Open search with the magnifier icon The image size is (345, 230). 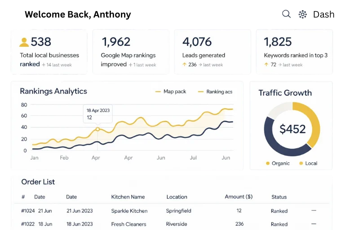tap(286, 14)
